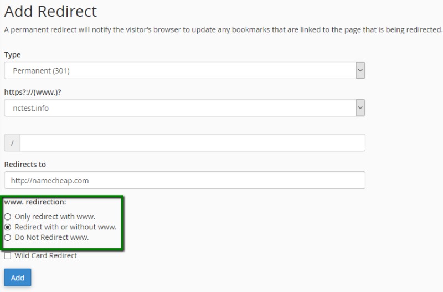The width and height of the screenshot is (443, 292).
Task: Click the 'Only redirect with www.' label text
Action: (55, 217)
